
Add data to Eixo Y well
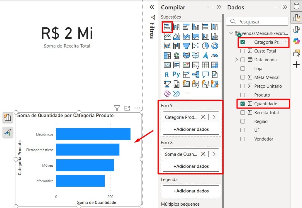191,129
